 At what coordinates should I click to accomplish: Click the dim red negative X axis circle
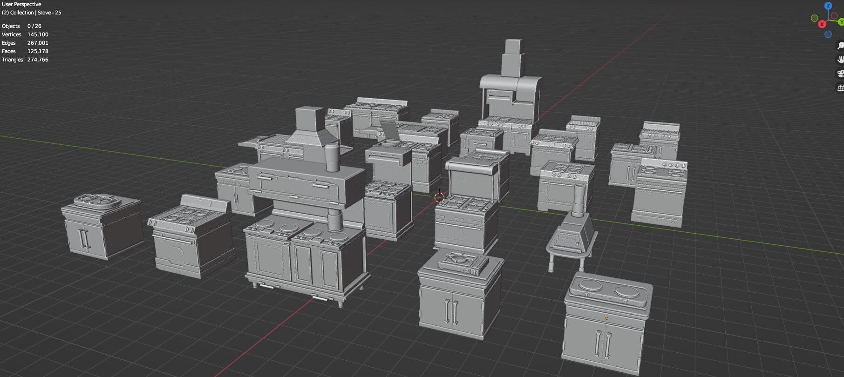834,16
